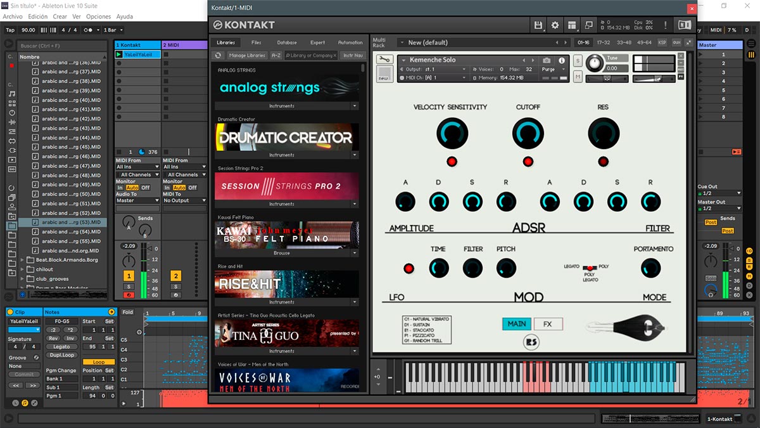Image resolution: width=760 pixels, height=428 pixels.
Task: Open instrument edit mode wrench icon
Action: [x=384, y=60]
